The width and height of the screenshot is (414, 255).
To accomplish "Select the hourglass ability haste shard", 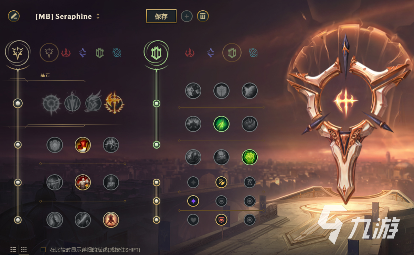I will click(x=250, y=182).
